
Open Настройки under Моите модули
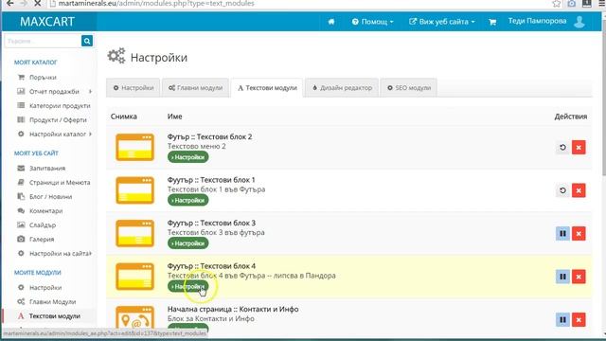[x=45, y=288]
